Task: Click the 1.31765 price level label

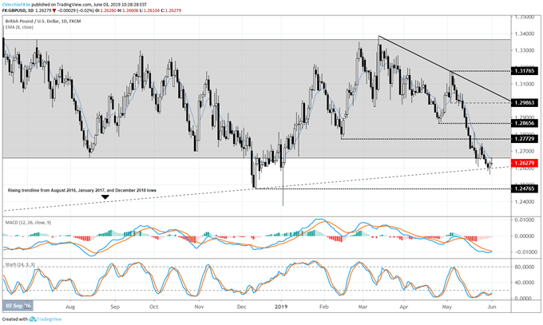Action: click(x=525, y=71)
